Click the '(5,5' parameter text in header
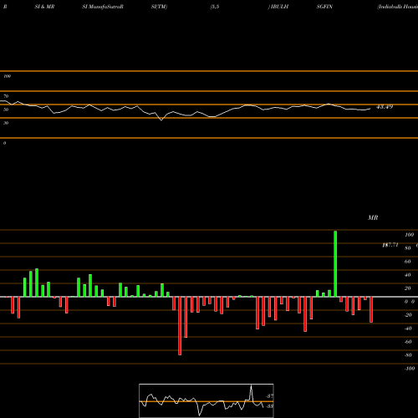Viewport: 418px width, 418px height. pos(215,7)
